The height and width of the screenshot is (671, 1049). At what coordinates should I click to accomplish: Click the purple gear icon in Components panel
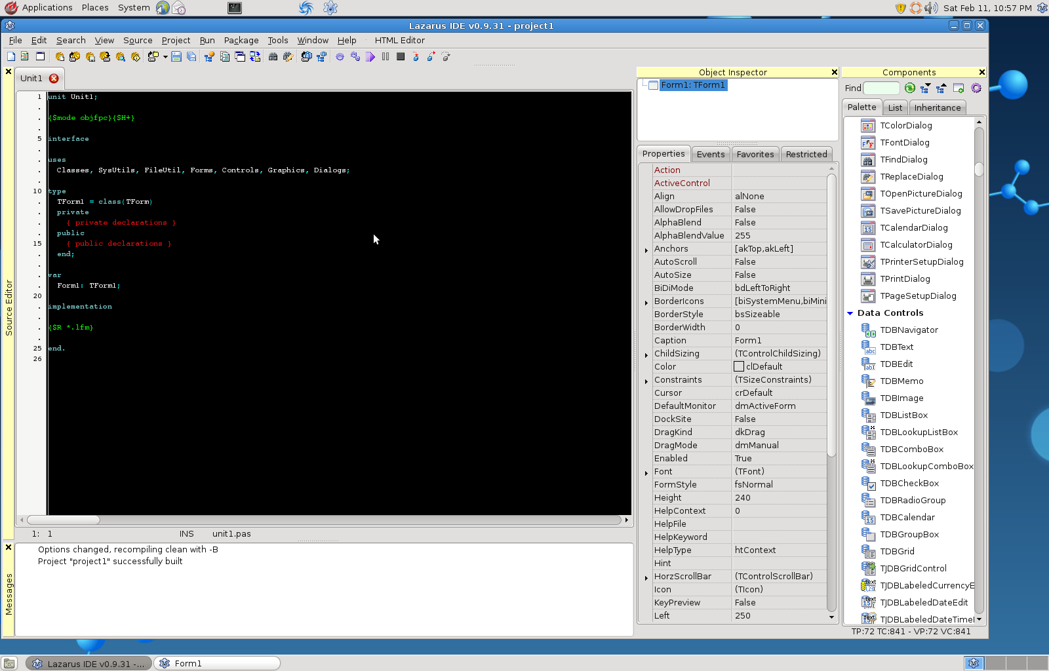click(976, 88)
